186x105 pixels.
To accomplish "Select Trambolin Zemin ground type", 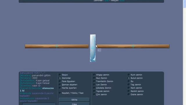I will click(x=94, y=81).
